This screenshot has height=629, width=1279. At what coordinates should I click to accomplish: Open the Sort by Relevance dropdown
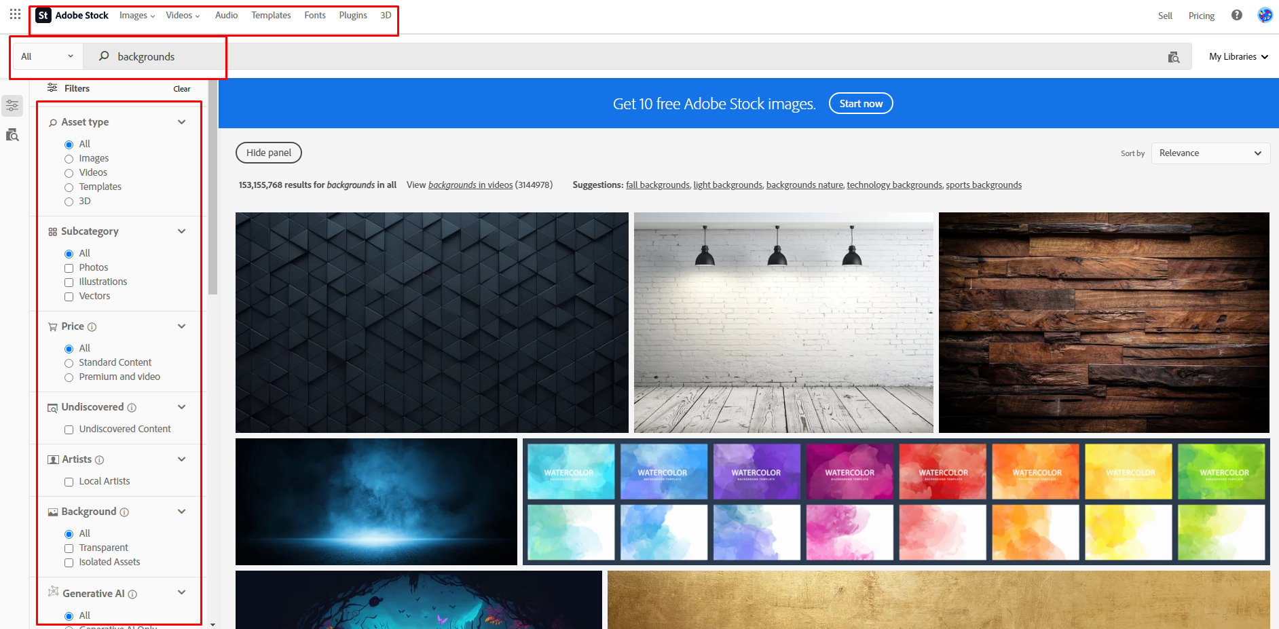coord(1210,153)
